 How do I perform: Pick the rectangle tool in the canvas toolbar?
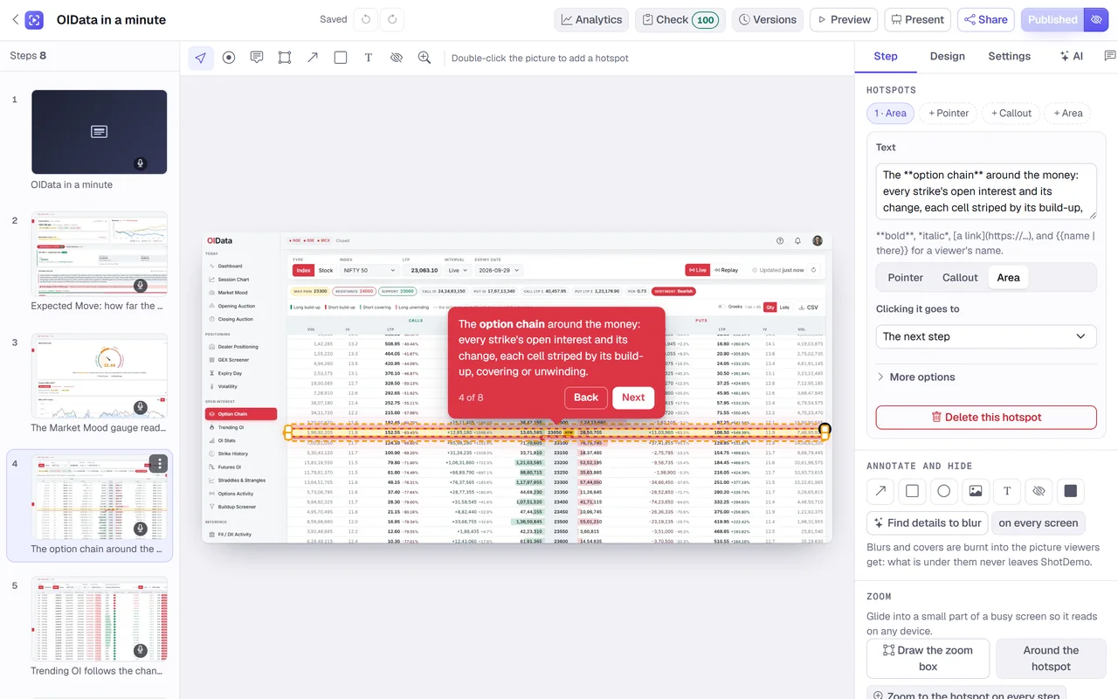click(341, 58)
